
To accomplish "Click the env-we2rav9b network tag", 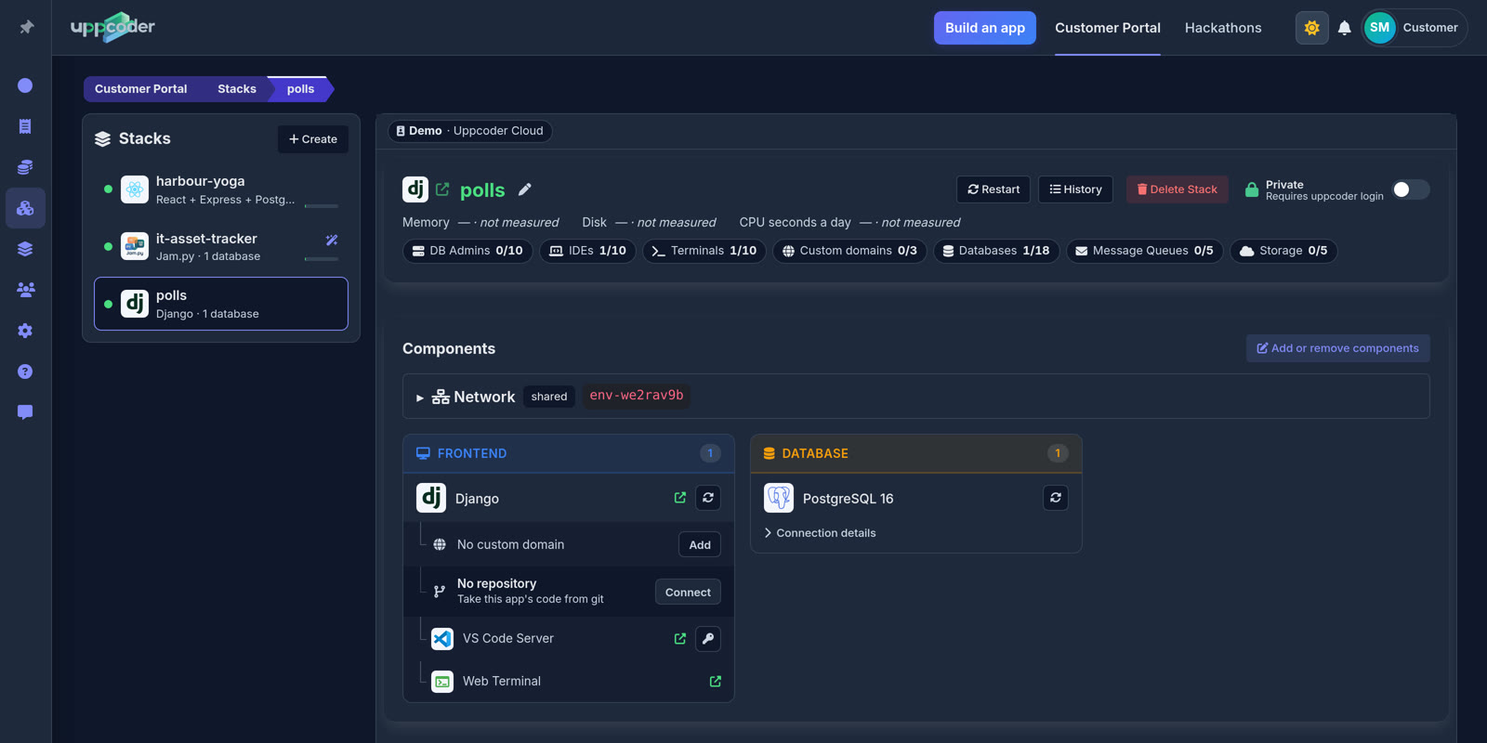I will [637, 397].
